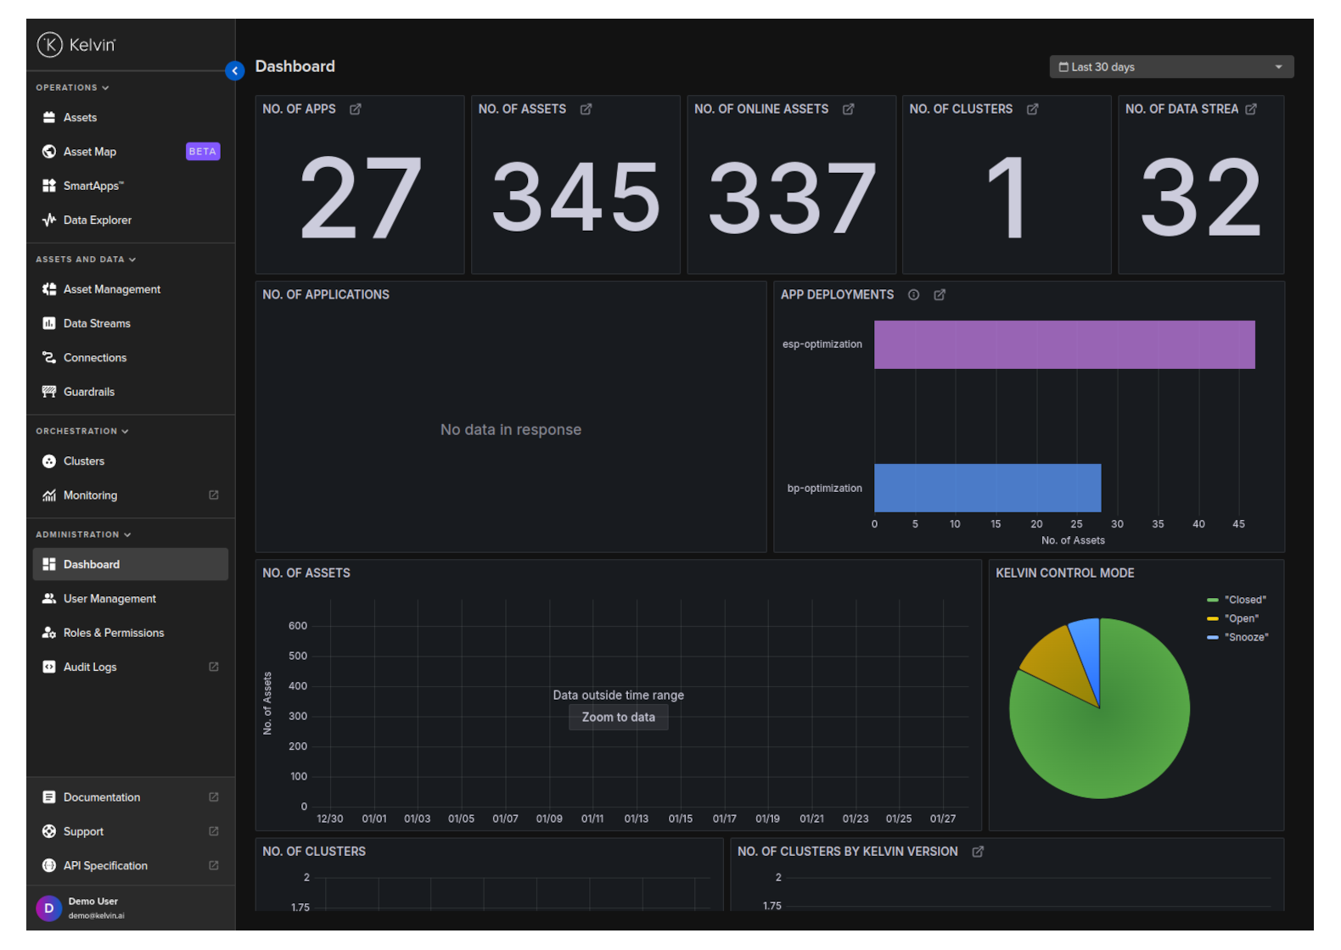Click info icon next to App Deployments
The image size is (1341, 950).
[913, 295]
